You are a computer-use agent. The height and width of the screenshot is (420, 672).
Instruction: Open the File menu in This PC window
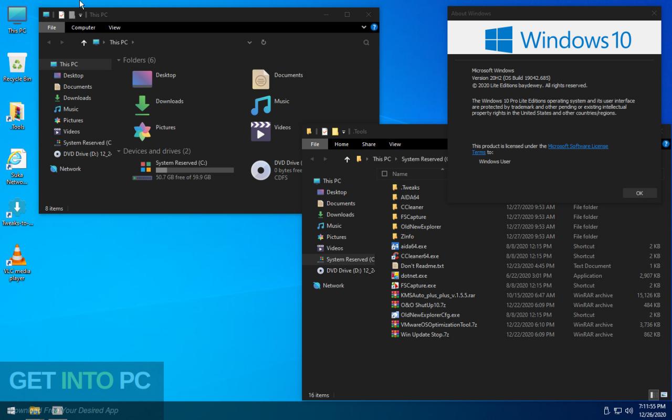coord(51,27)
